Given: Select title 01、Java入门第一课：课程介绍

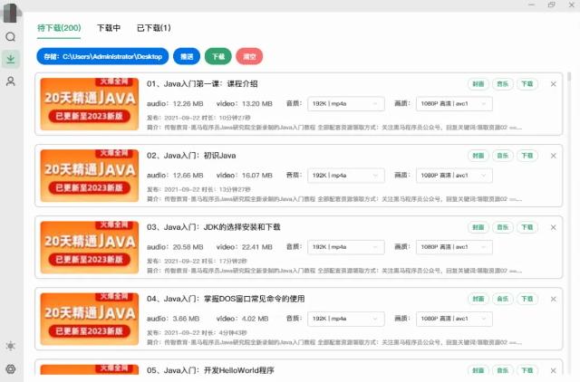Looking at the screenshot, I should (202, 84).
